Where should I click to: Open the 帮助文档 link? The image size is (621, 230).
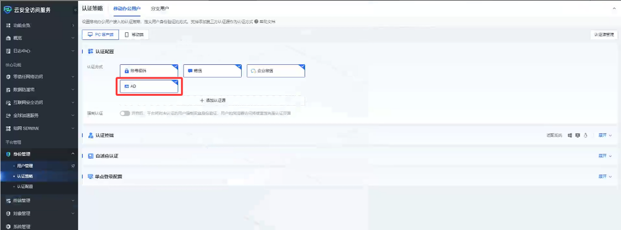tap(268, 22)
